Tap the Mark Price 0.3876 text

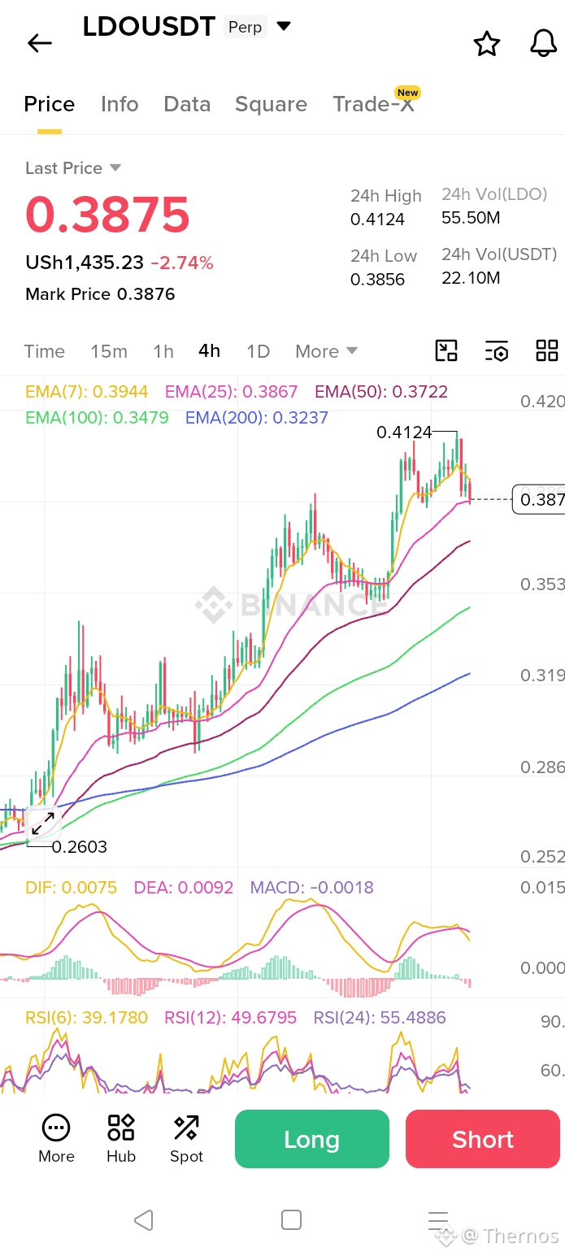click(100, 294)
